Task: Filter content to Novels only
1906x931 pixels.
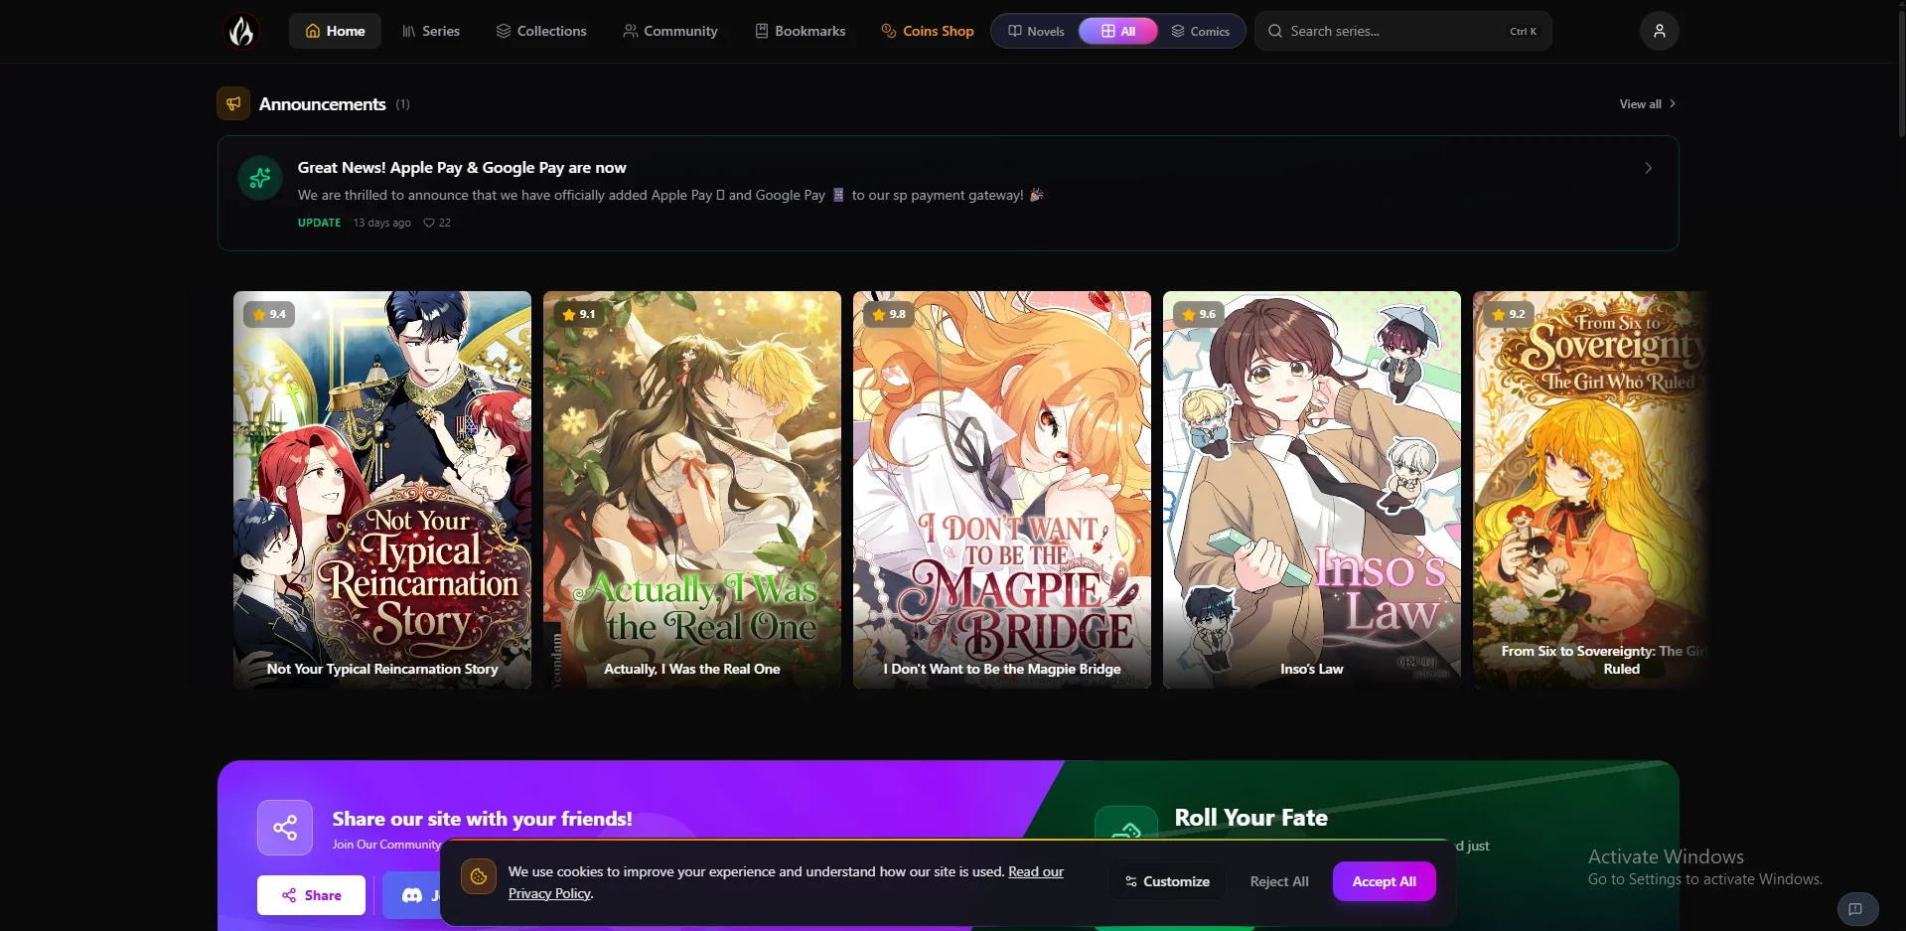Action: click(x=1036, y=31)
